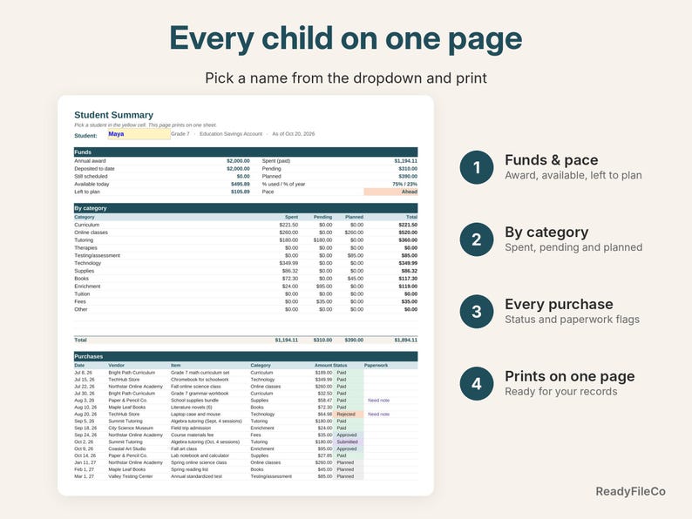The width and height of the screenshot is (692, 519).
Task: Open the yellow Student dropdown cell showing Maya
Action: [139, 134]
